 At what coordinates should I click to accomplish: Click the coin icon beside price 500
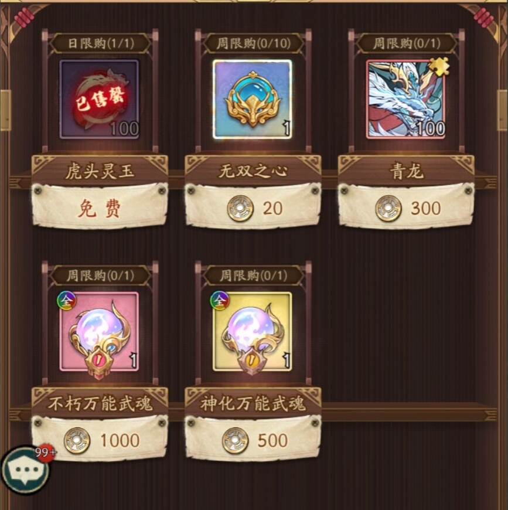tap(235, 441)
